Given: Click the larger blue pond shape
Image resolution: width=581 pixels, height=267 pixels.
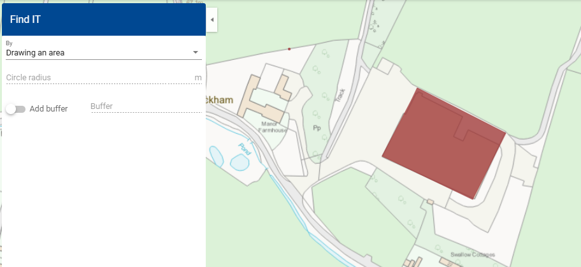Looking at the screenshot, I should click(240, 163).
